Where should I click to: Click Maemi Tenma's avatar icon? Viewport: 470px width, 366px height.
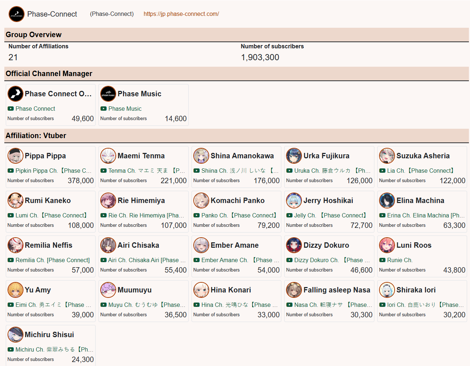108,156
